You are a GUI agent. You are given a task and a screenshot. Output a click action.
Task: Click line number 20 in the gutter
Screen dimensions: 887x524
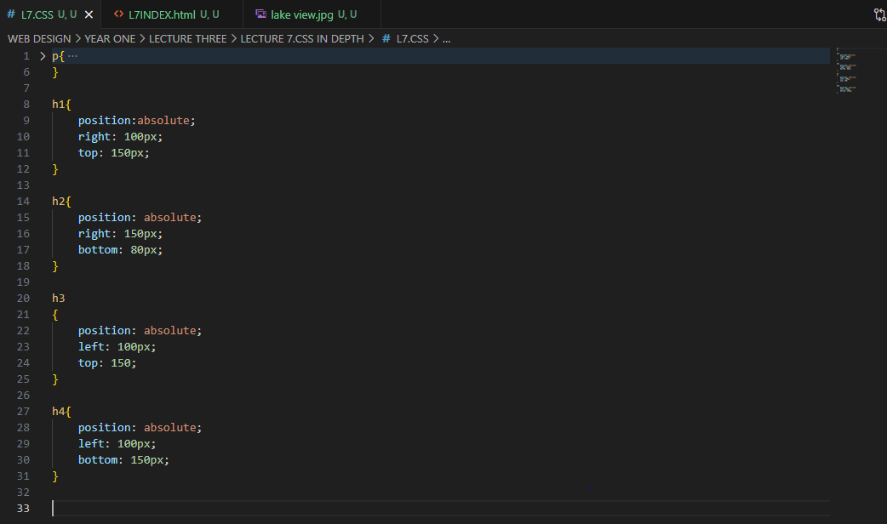[x=23, y=298]
